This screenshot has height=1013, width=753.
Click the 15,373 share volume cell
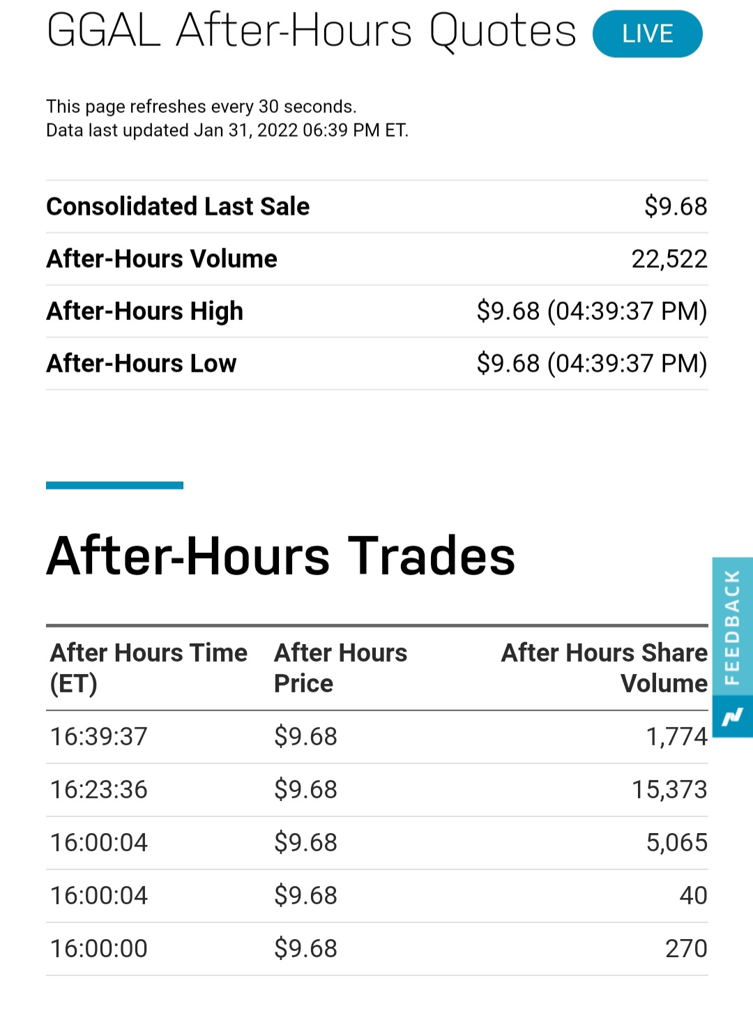point(669,790)
